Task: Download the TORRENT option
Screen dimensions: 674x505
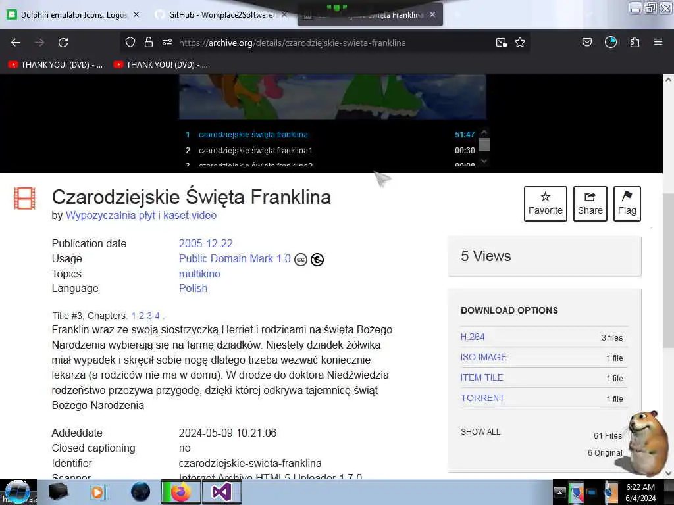Action: coord(482,398)
